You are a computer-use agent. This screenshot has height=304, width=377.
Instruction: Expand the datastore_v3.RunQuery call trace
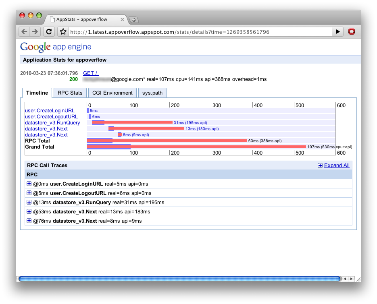click(x=29, y=202)
